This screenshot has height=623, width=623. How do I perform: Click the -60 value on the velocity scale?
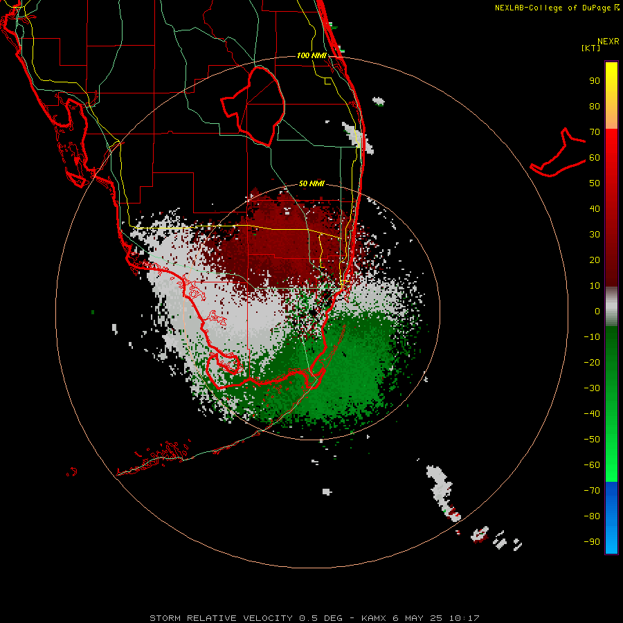tap(592, 465)
